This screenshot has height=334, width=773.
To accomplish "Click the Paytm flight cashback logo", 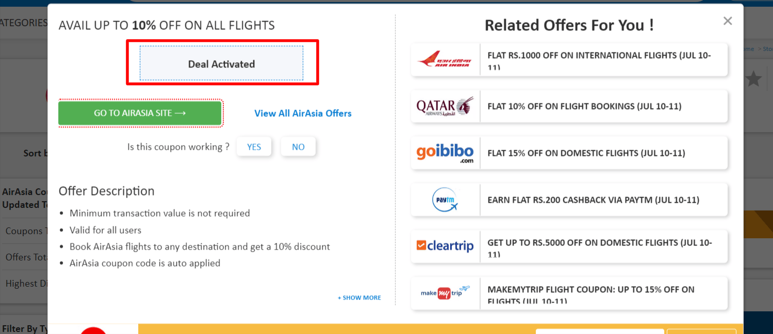I will tap(445, 199).
